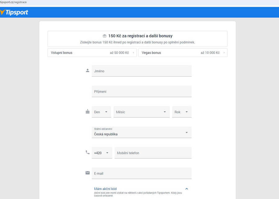
Task: Click the Tipsport logo
Action: tap(14, 12)
